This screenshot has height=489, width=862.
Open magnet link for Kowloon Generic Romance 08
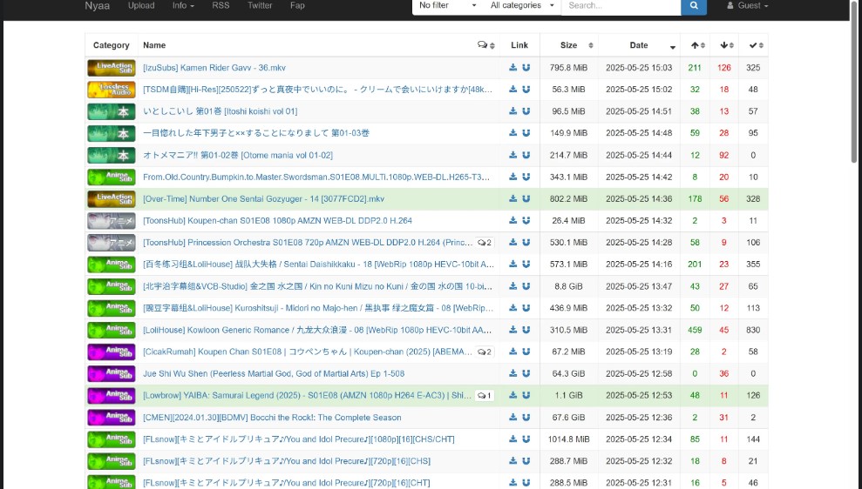[x=526, y=330]
